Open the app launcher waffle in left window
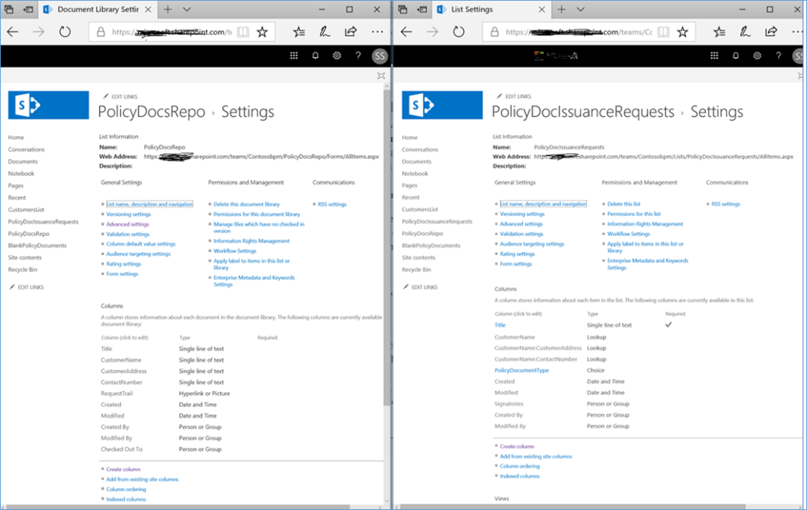Screen dimensions: 807x510 (x=294, y=56)
